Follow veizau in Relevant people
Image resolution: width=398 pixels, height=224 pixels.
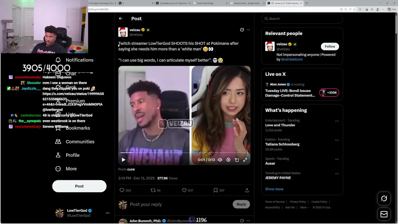(x=330, y=46)
